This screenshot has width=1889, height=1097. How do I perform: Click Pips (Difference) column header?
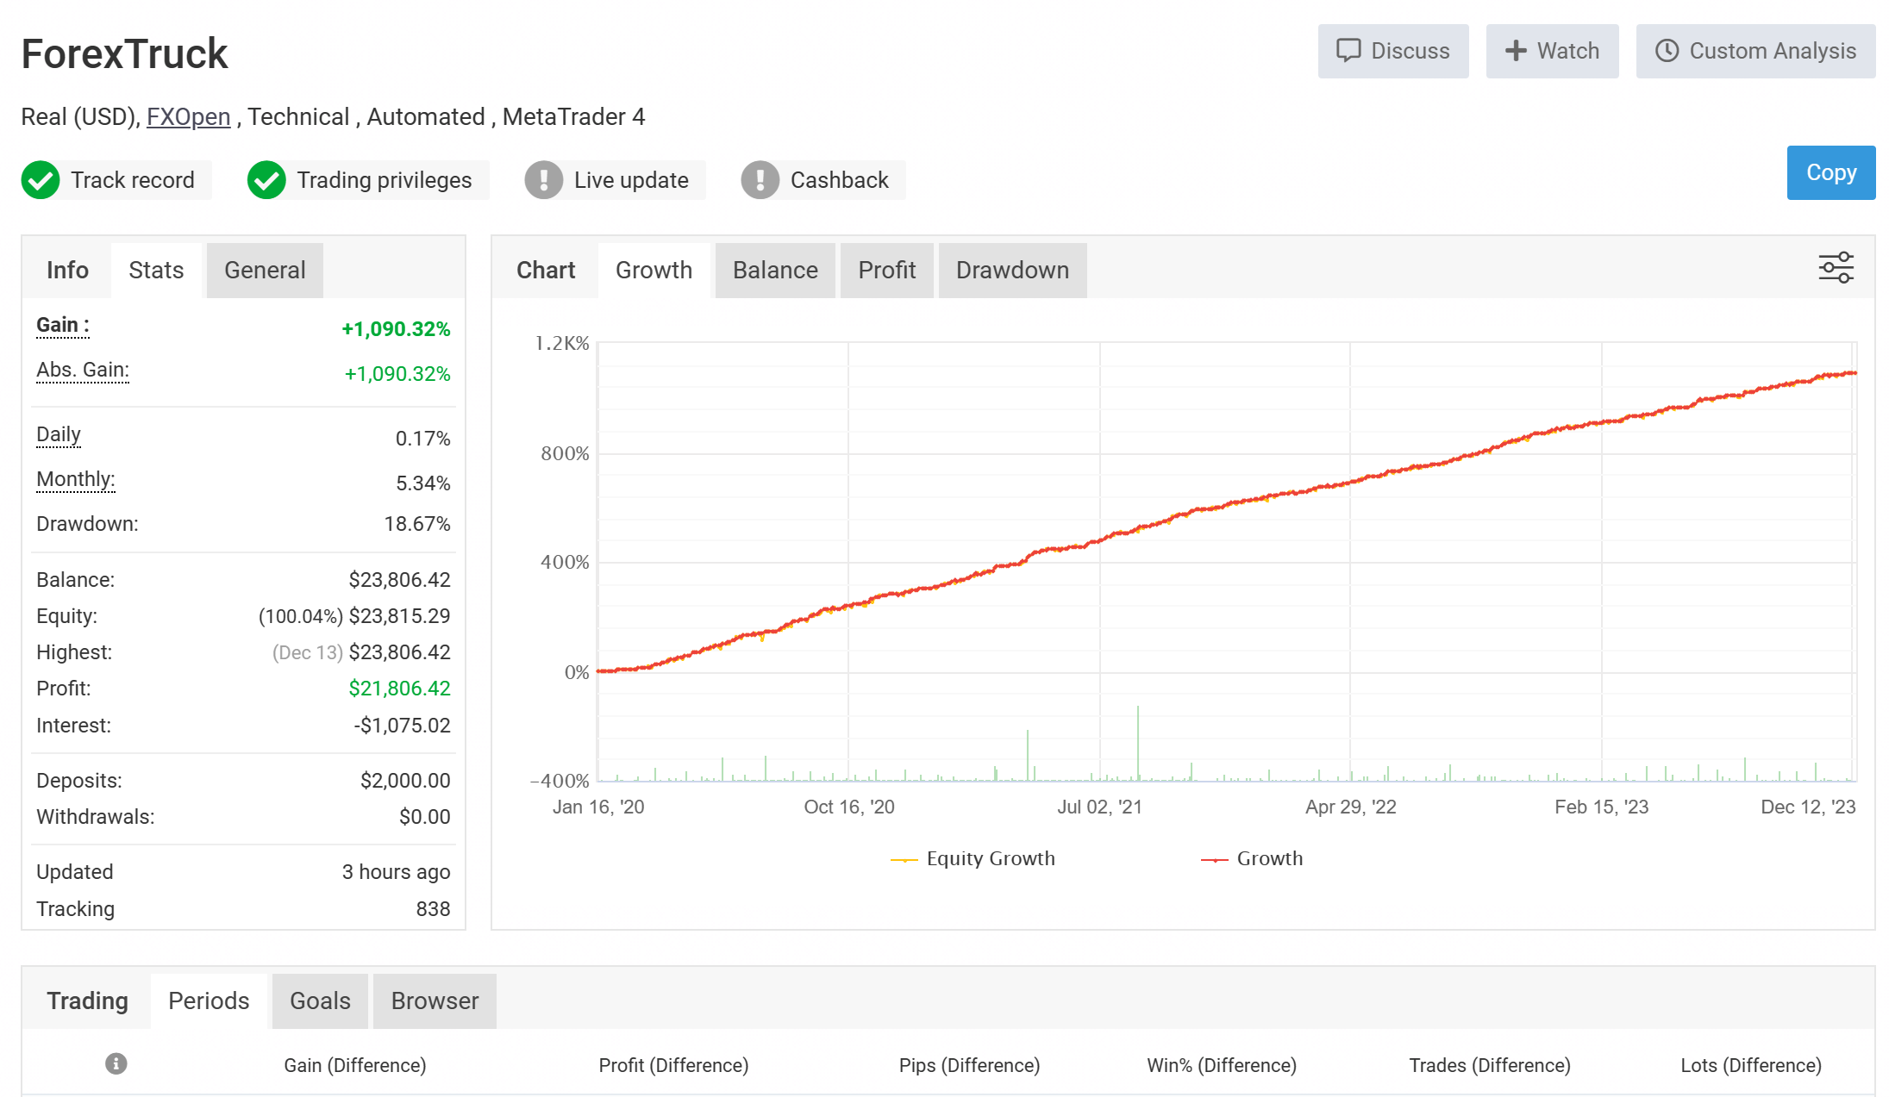pos(969,1065)
